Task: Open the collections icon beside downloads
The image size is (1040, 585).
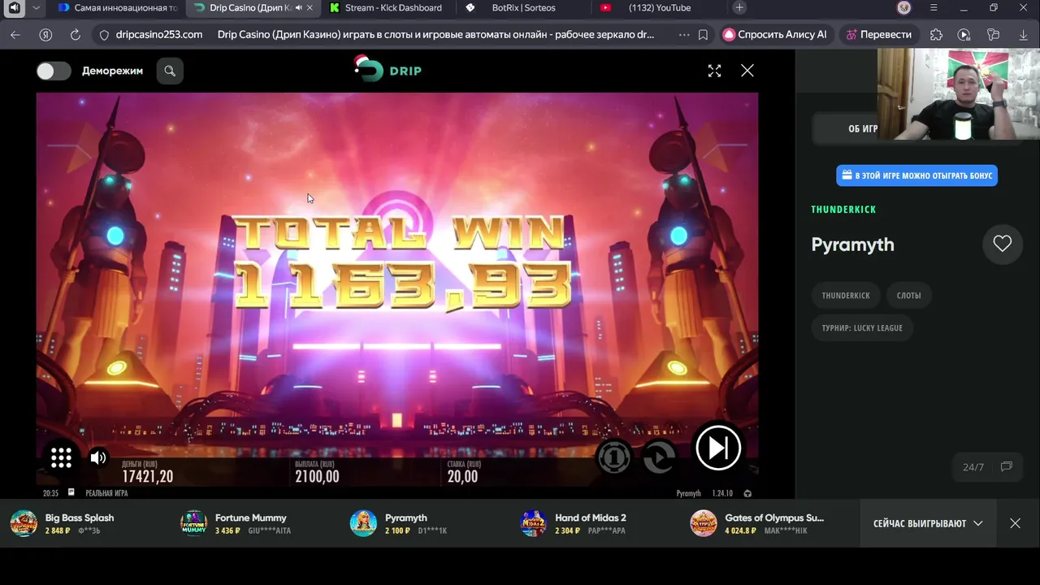Action: [x=993, y=35]
